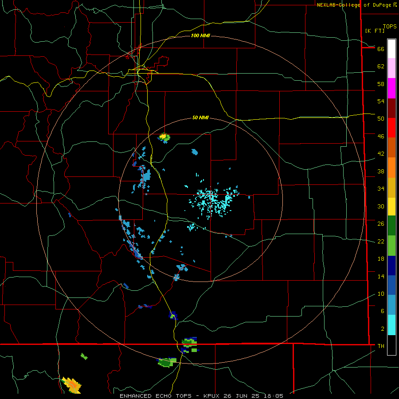This screenshot has width=399, height=399.
Task: Click the '[K FT]' units label
Action: click(375, 31)
